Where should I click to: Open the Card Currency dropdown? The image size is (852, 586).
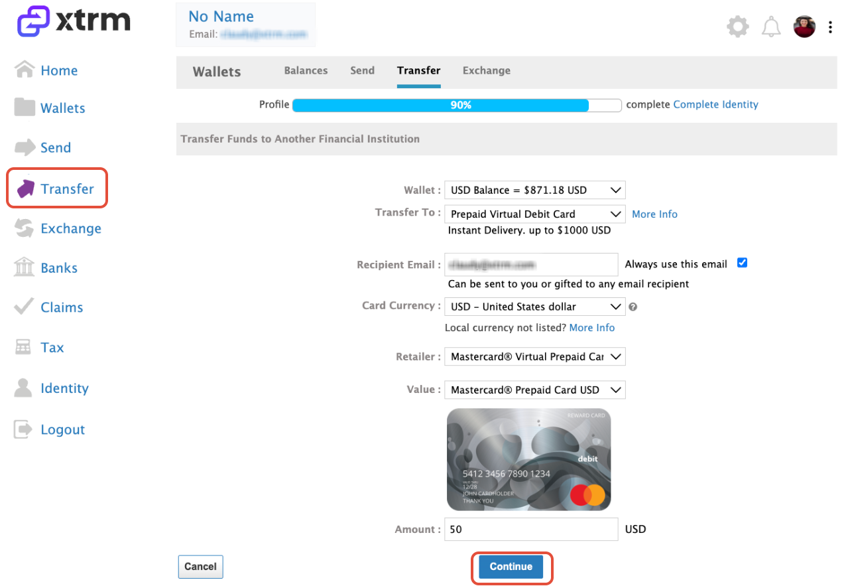[535, 307]
